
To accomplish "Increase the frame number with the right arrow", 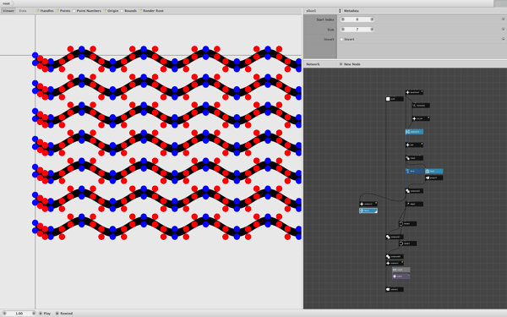I will [34, 313].
